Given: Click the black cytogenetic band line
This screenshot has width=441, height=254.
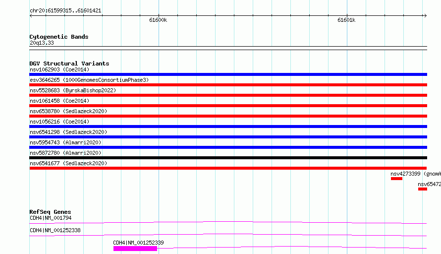Looking at the screenshot, I should 228,48.
